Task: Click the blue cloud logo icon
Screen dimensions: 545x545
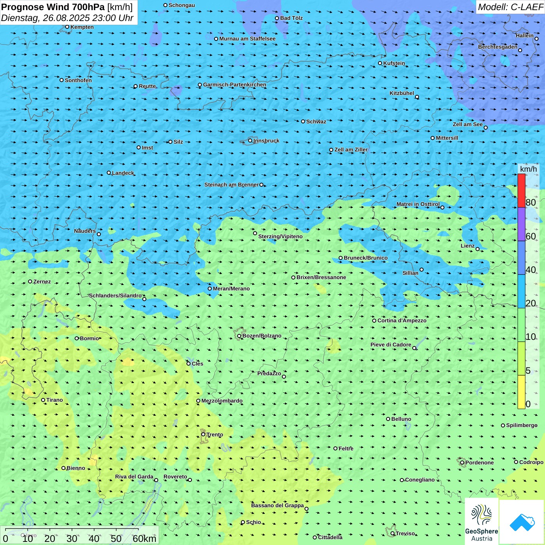Action: [x=522, y=522]
